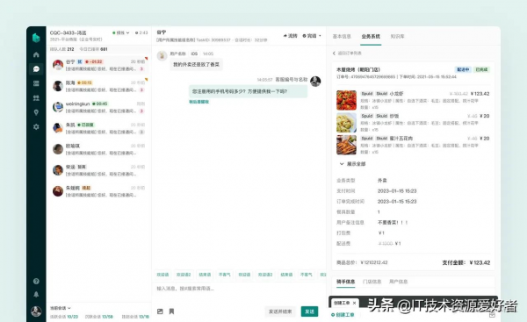Click the 支付金额 ¥123.42 total
Screen dimensions: 527x322
coord(466,262)
